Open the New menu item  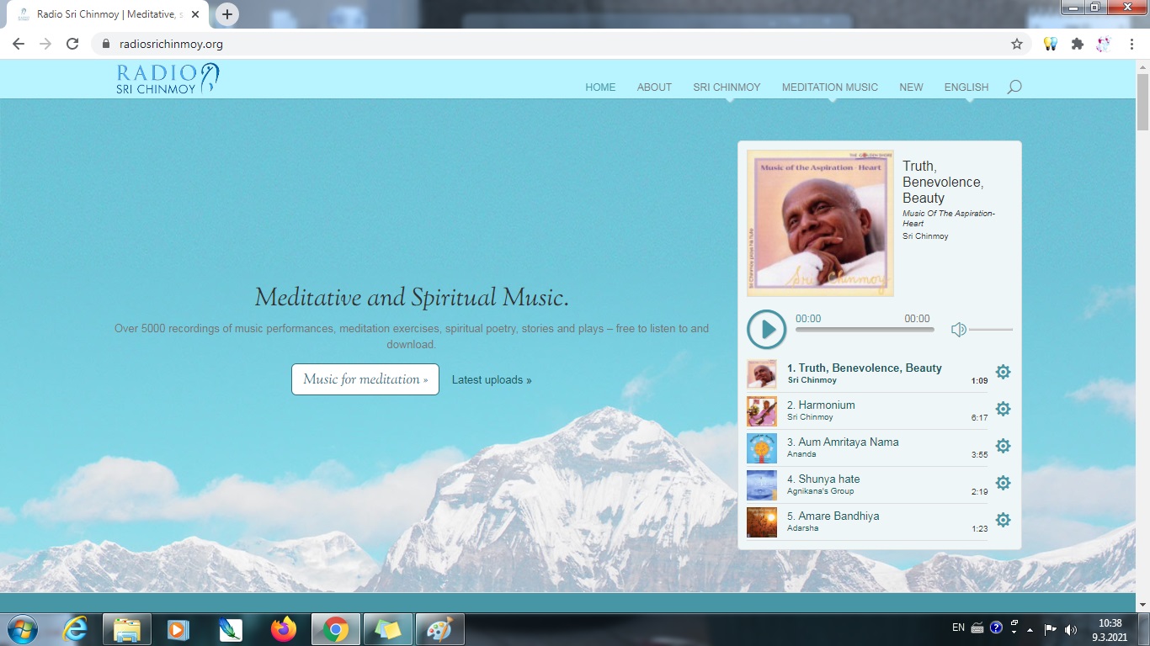[x=911, y=87]
